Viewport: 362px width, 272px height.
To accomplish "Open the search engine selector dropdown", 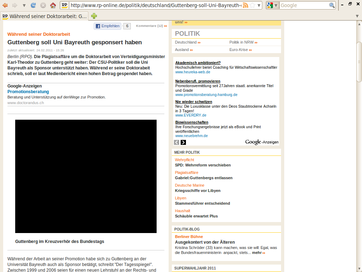I will [273, 5].
